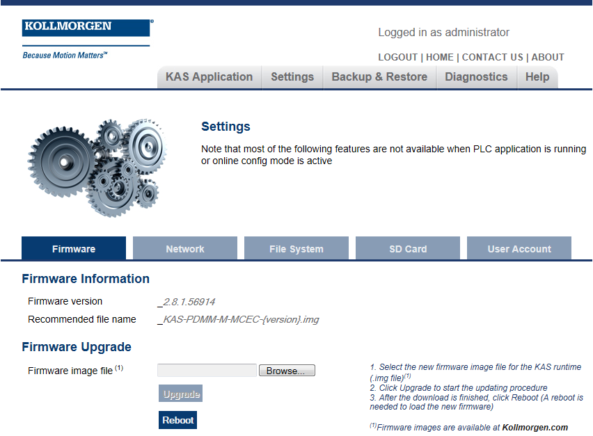This screenshot has height=436, width=593.
Task: Open the Kollmorgen.com firmware link
Action: click(535, 428)
